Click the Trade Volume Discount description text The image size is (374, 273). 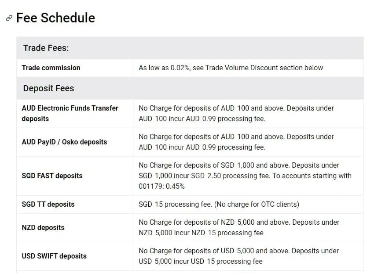(231, 68)
